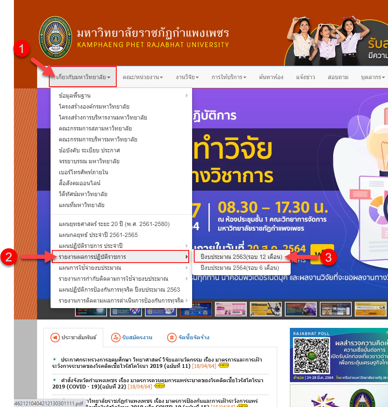The height and width of the screenshot is (407, 388).
Task: Expand the แผนการใช้จ่ายงบประมาณ submenu
Action: [x=121, y=268]
